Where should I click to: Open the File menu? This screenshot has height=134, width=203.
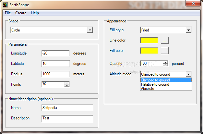coord(8,13)
